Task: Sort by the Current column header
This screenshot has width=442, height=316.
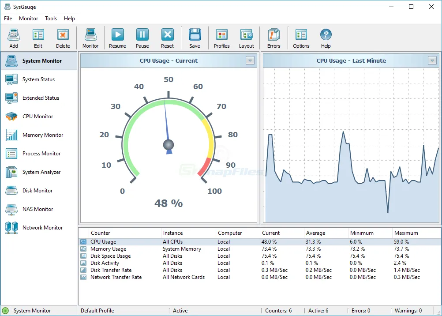Action: tap(282, 233)
